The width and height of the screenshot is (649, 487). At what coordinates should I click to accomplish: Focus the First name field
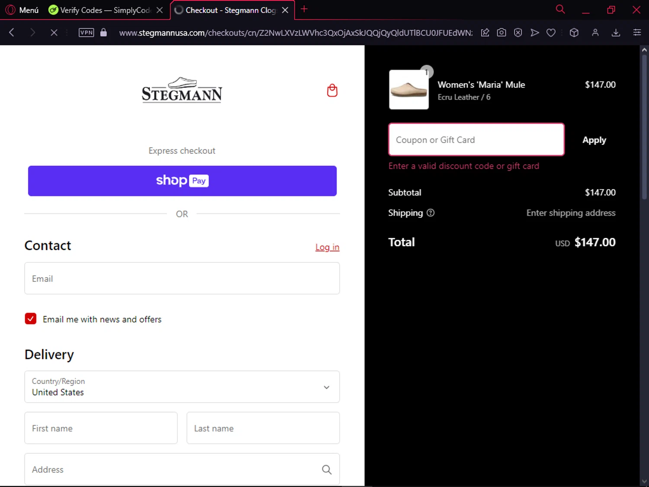101,428
